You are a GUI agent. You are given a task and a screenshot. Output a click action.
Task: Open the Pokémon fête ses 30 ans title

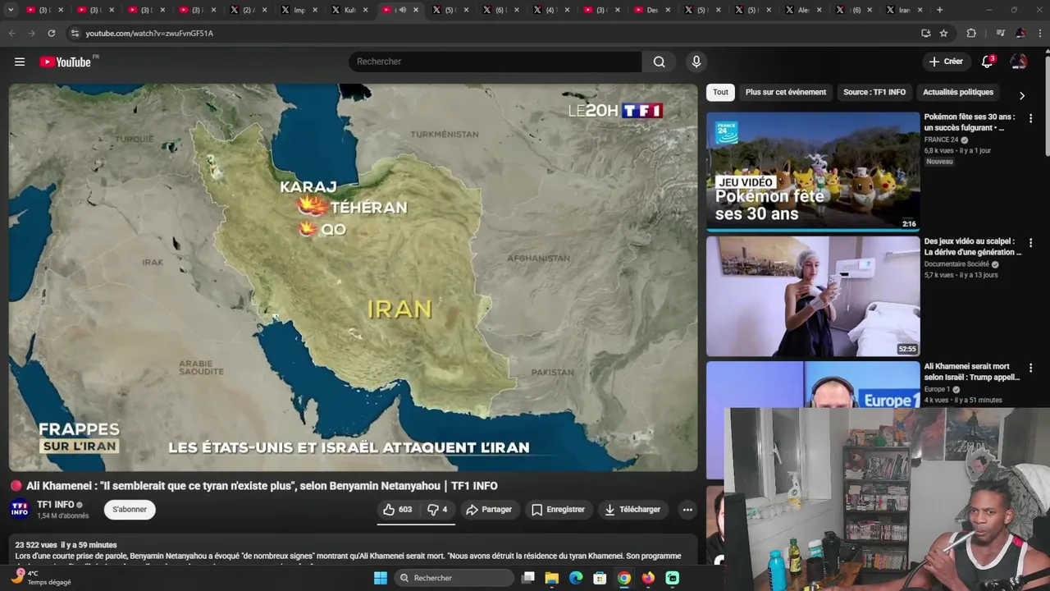[970, 122]
